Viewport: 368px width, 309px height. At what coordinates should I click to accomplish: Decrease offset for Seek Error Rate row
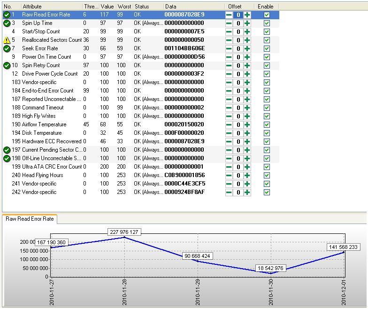(229, 49)
